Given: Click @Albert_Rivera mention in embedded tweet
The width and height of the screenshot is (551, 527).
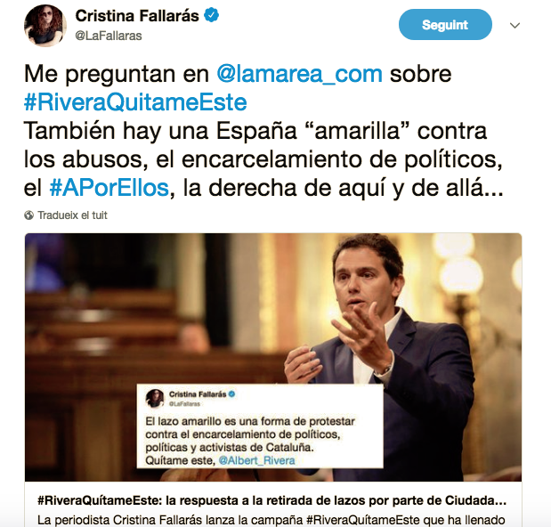Looking at the screenshot, I should (x=256, y=460).
